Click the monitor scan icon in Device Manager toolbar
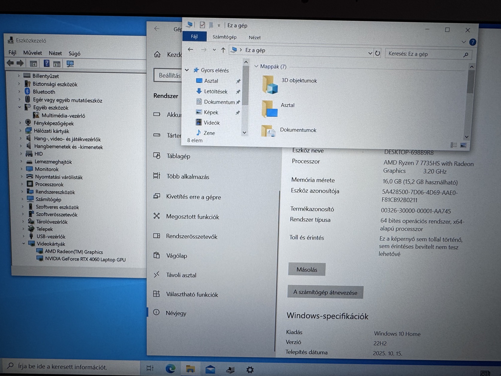Screen dimensions: 501x376 tap(70, 64)
